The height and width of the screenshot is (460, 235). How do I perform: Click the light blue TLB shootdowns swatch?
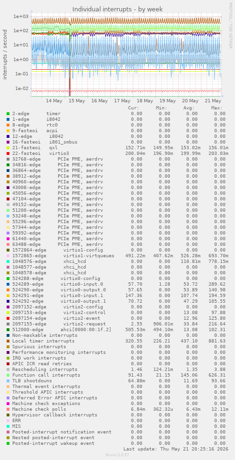(x=8, y=381)
